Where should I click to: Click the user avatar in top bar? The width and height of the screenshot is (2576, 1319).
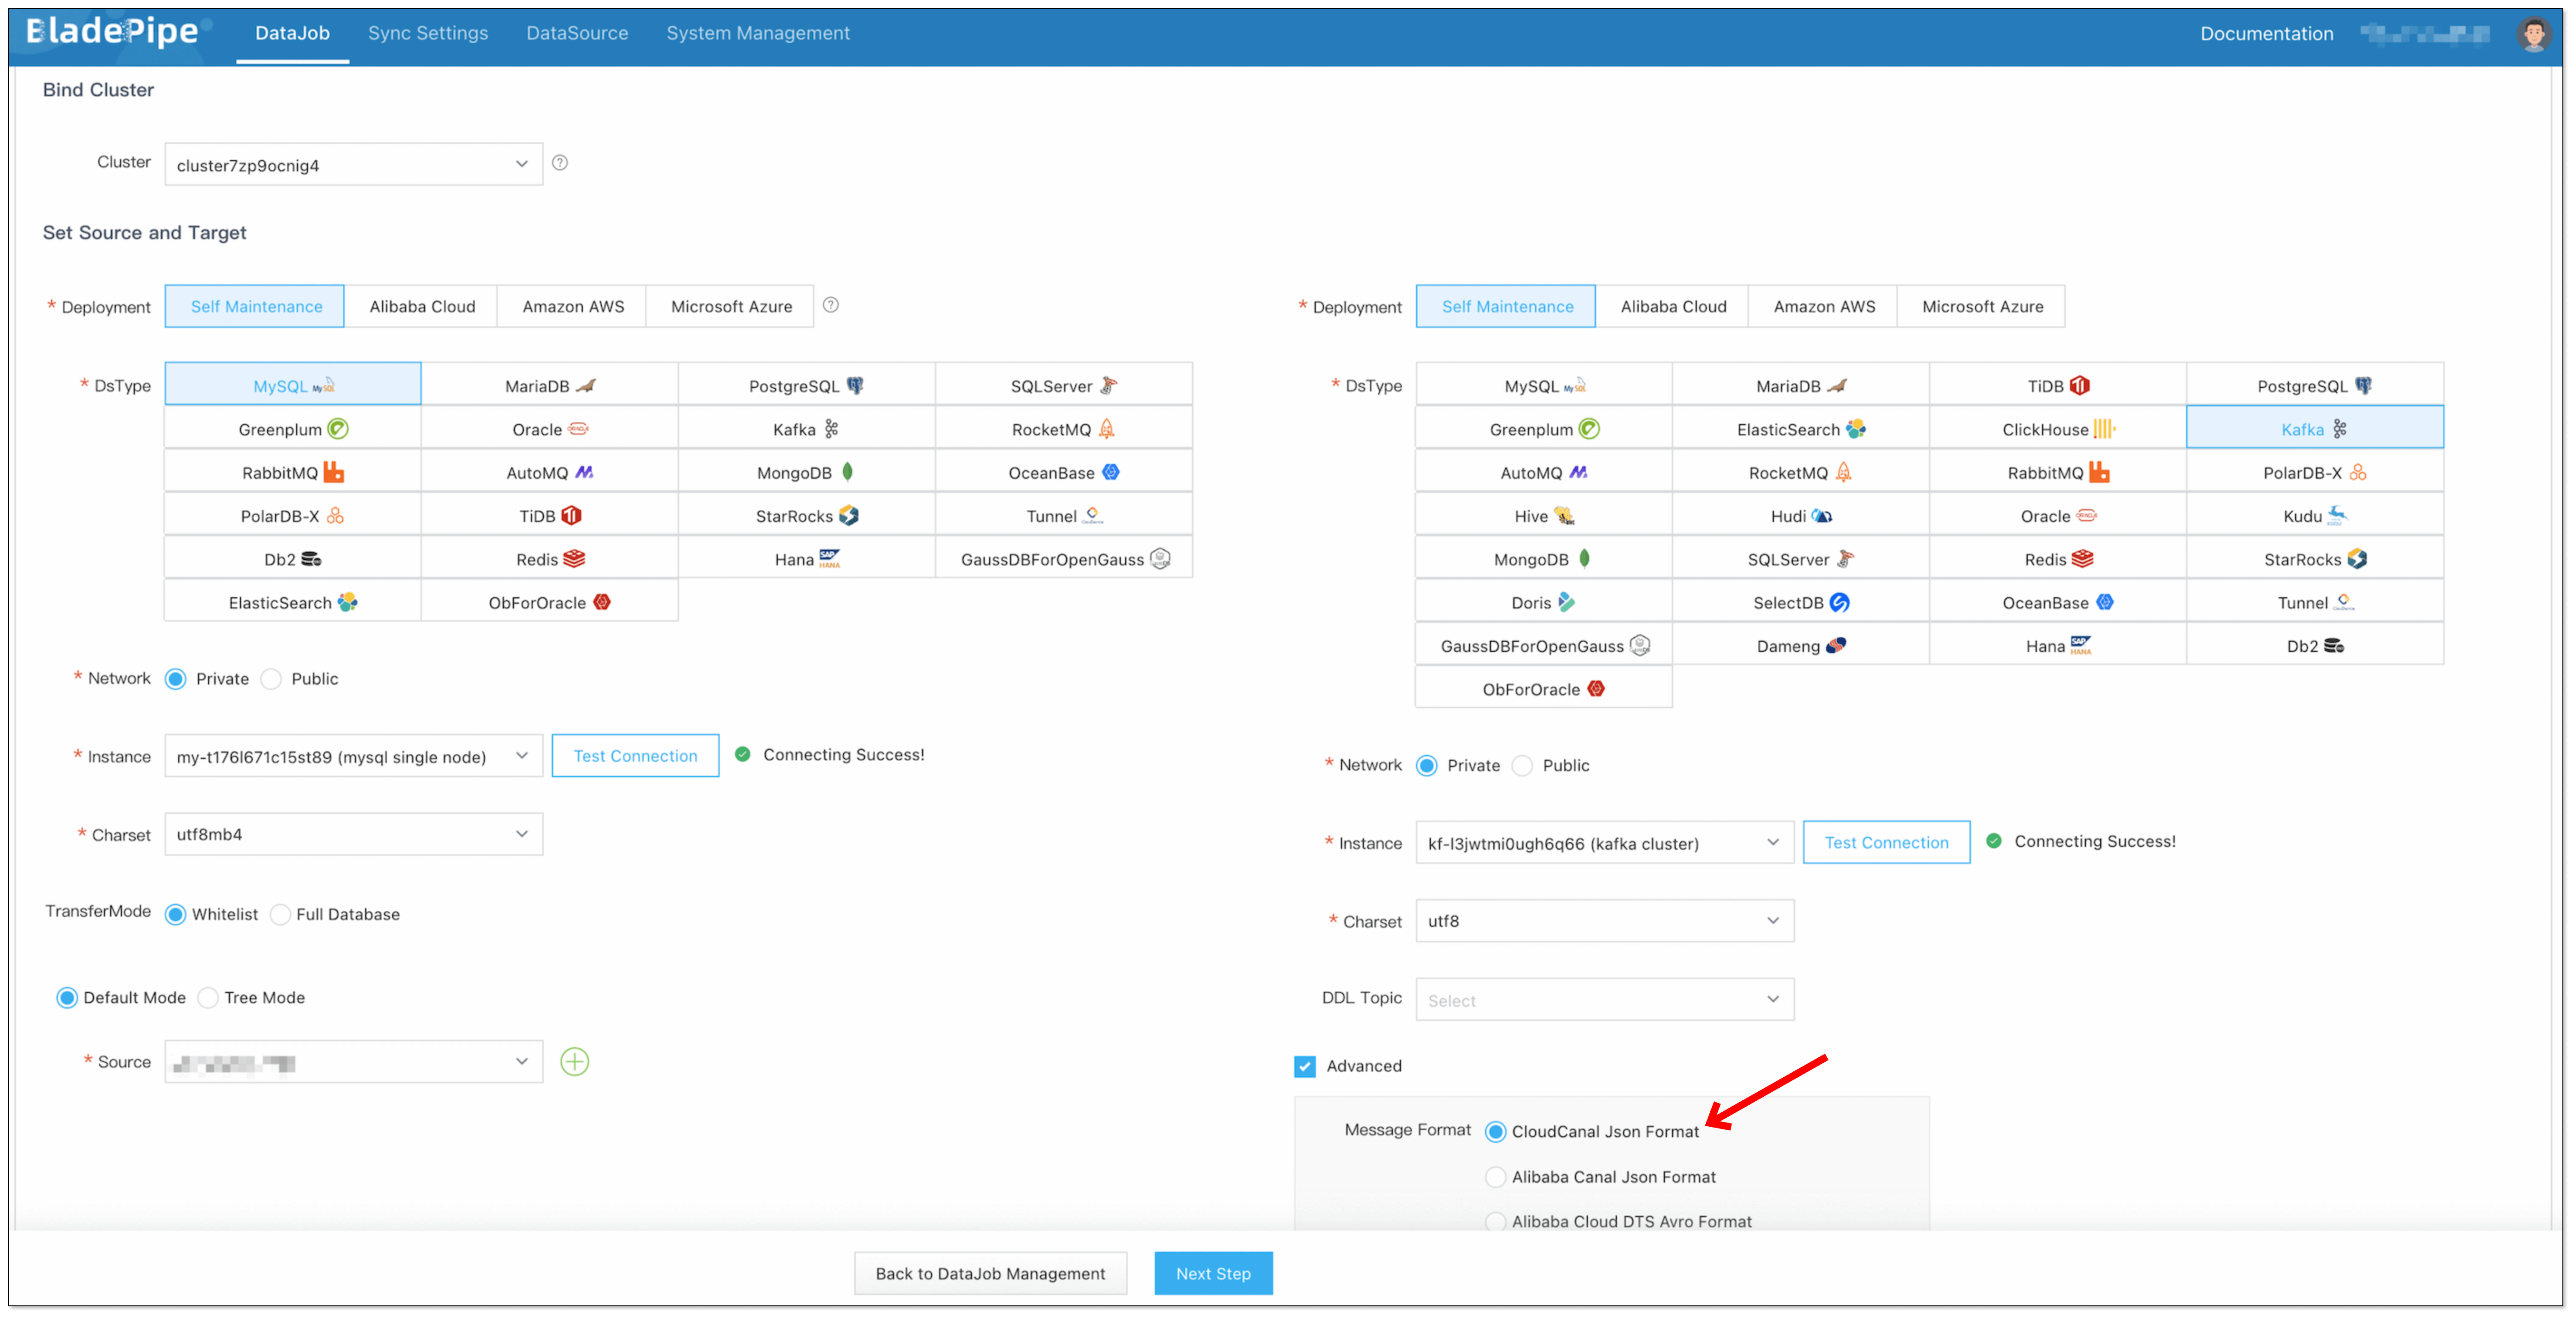2533,34
